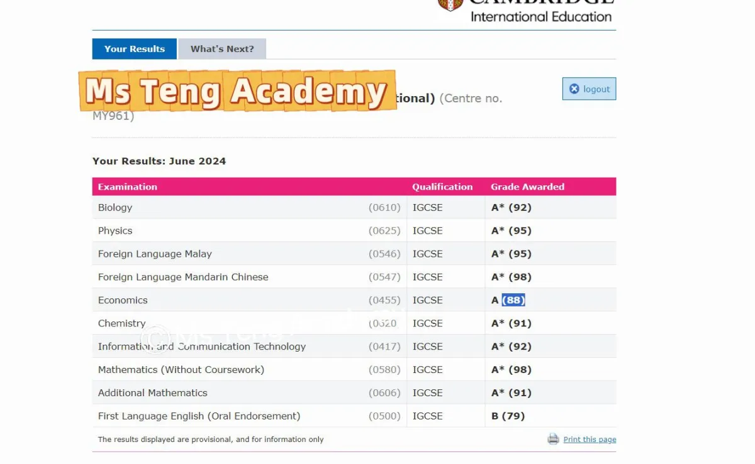Click the logout button

tap(589, 89)
